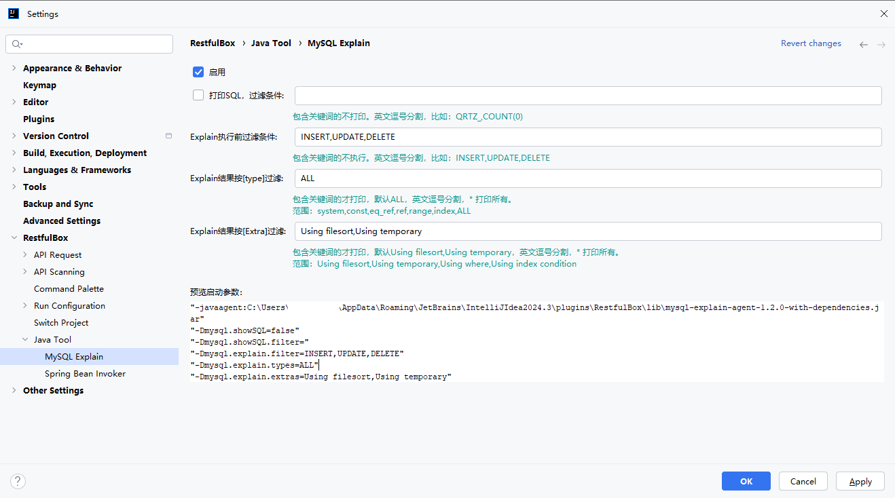Expand the Run Configuration node
The height and width of the screenshot is (498, 895).
point(25,305)
